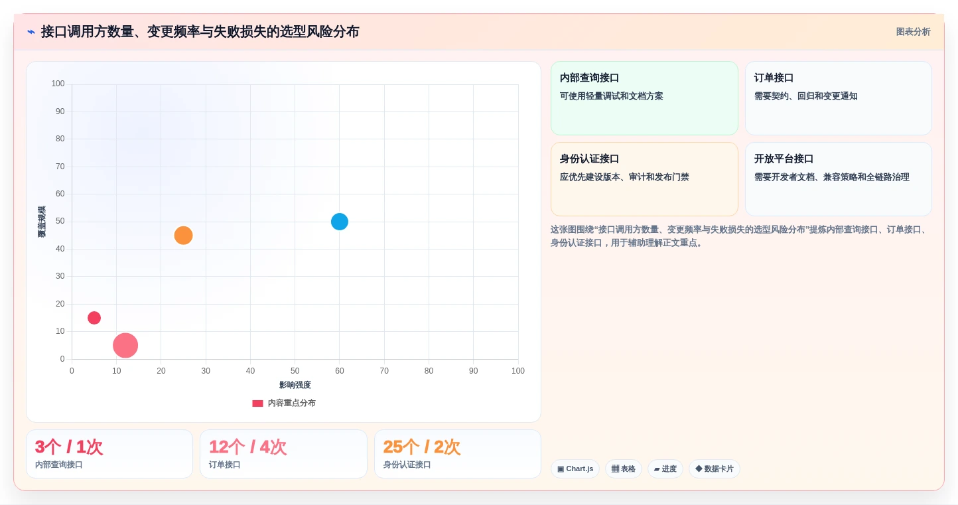Click the 内部查询接口 label under 3个 / 1次
The image size is (958, 505).
[x=59, y=465]
